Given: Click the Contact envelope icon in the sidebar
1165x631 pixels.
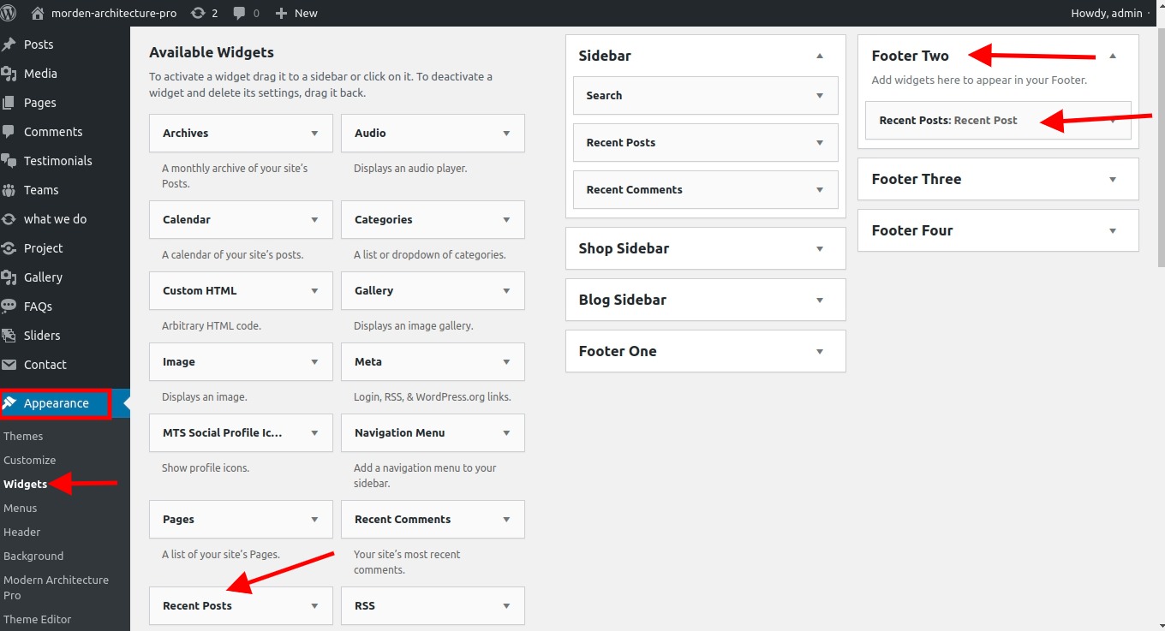Looking at the screenshot, I should click(x=9, y=365).
